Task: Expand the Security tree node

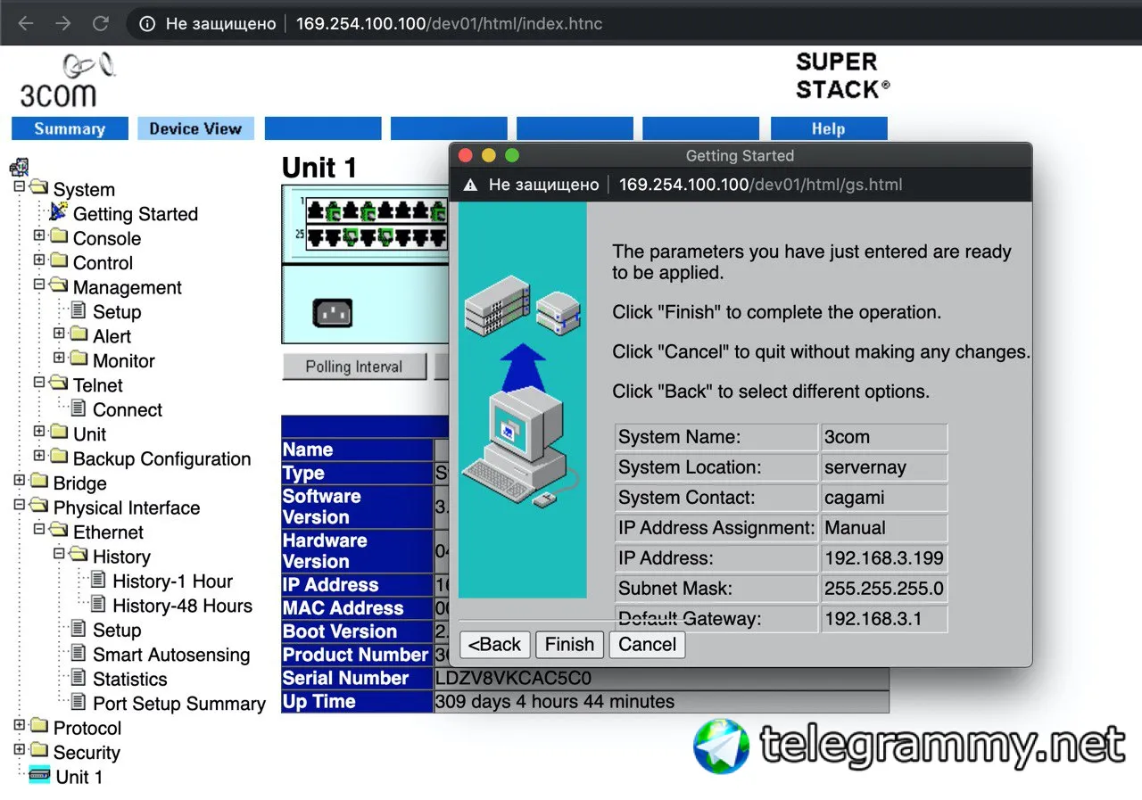Action: (20, 751)
